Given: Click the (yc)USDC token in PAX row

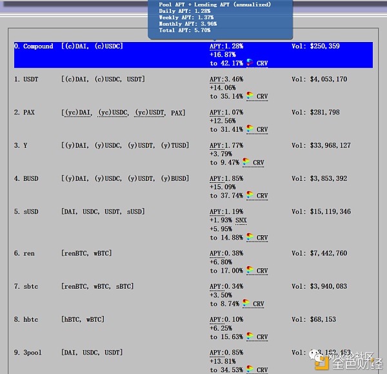Looking at the screenshot, I should tap(114, 113).
